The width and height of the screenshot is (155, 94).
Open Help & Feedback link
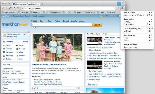[38, 16]
